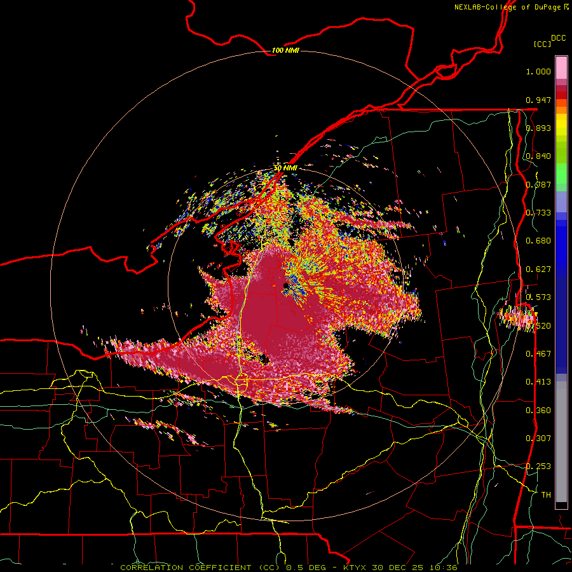
Task: Click the 0.627 color scale label
Action: [538, 269]
